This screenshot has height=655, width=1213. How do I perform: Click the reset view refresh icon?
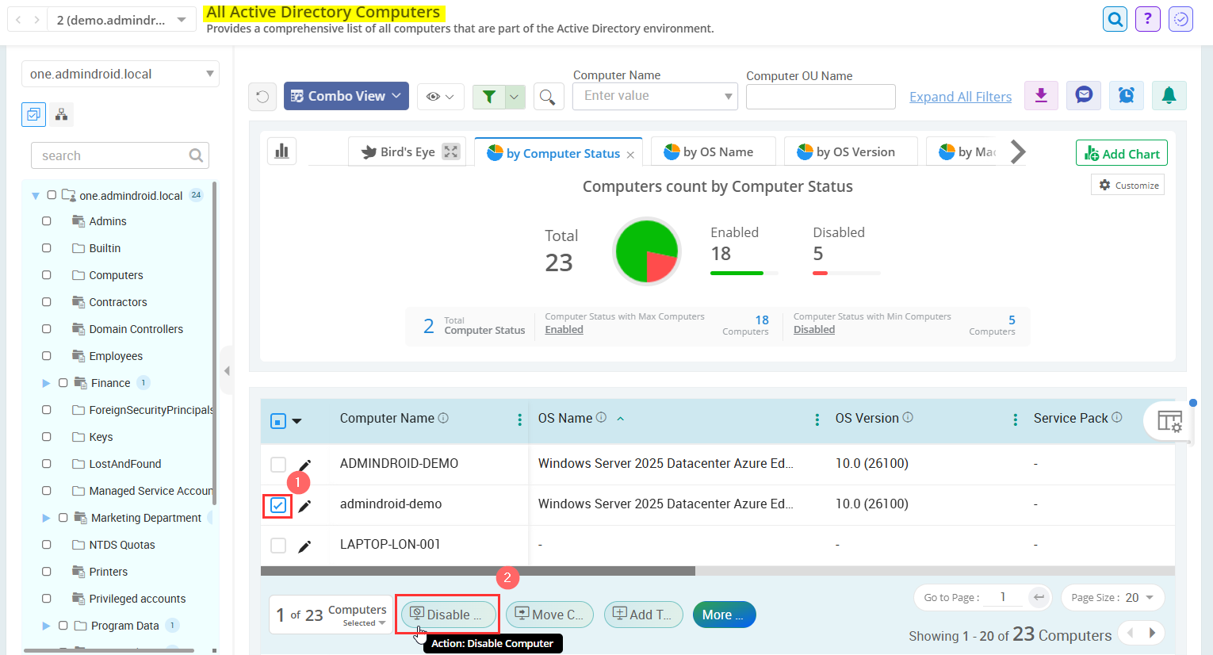click(262, 95)
